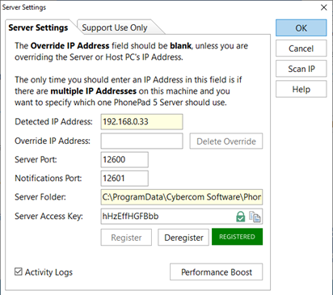This screenshot has height=295, width=333.
Task: Confirm settings with the OK button
Action: pos(301,27)
